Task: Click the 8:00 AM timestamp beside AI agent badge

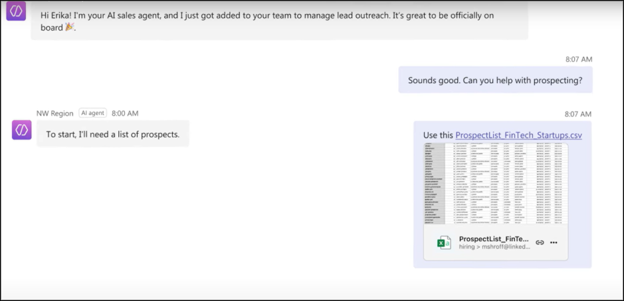Action: 125,113
